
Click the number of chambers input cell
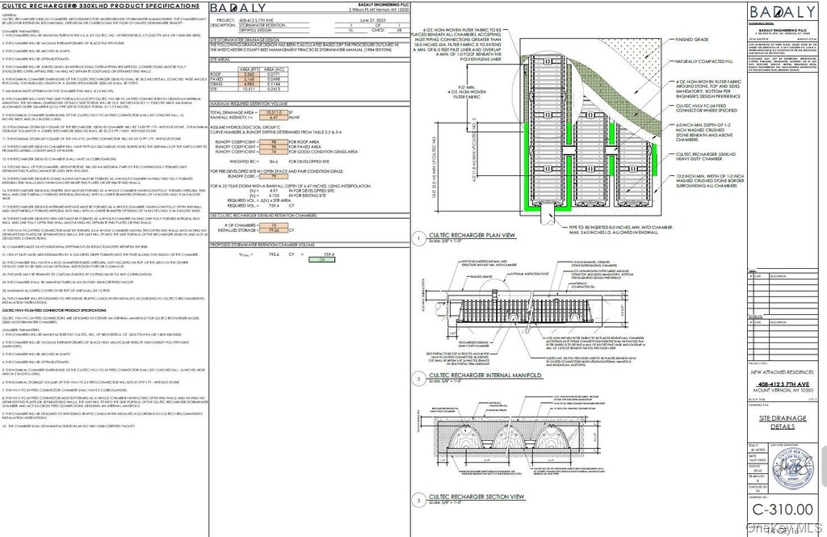click(273, 225)
